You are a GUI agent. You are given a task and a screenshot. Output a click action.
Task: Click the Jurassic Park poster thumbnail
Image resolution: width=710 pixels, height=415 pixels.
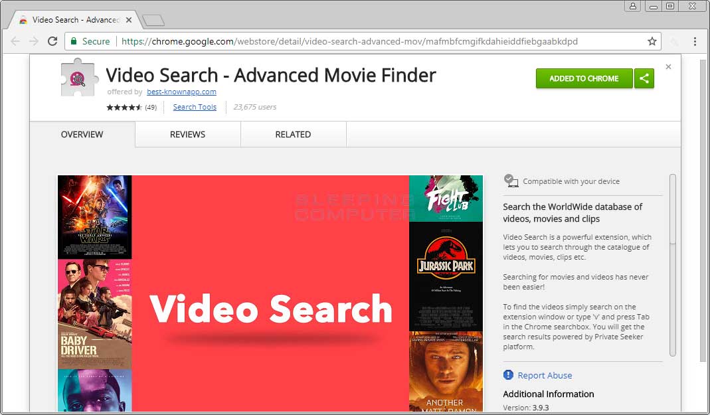[x=446, y=276]
